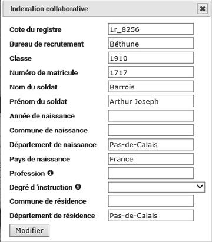Screen dimensions: 212x242
Task: Click the Degré d'instruction label text
Action: pyautogui.click(x=41, y=187)
